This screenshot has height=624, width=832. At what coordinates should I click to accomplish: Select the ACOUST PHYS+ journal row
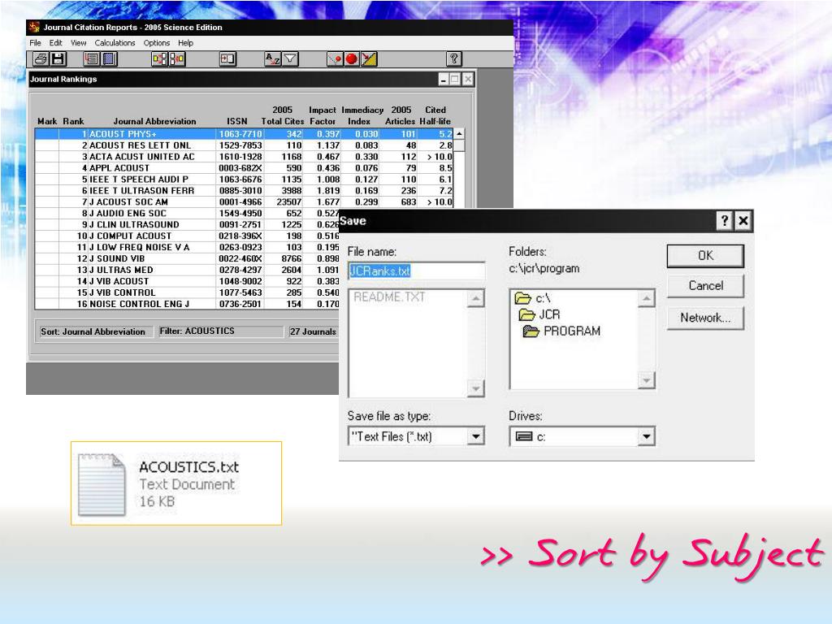tap(244, 134)
